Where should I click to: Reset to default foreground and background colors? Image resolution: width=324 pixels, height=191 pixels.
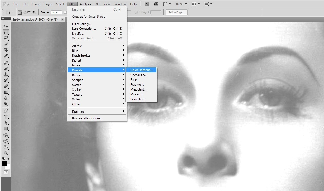pyautogui.click(x=3, y=159)
